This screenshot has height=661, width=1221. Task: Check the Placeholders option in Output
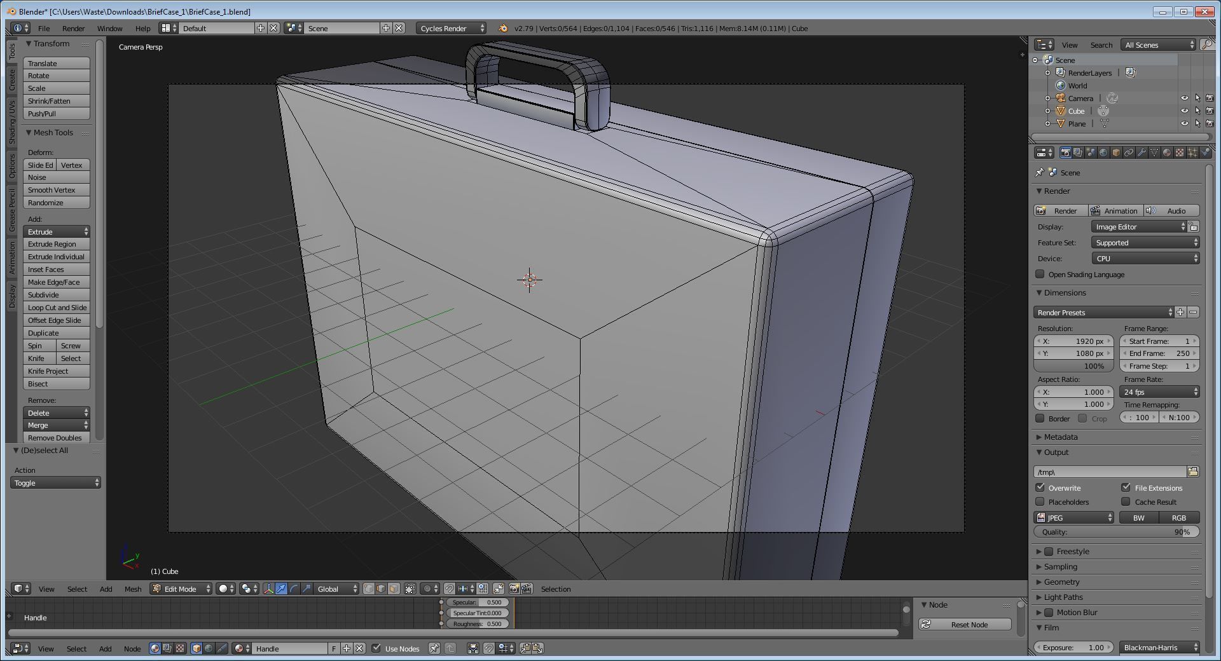pos(1041,501)
